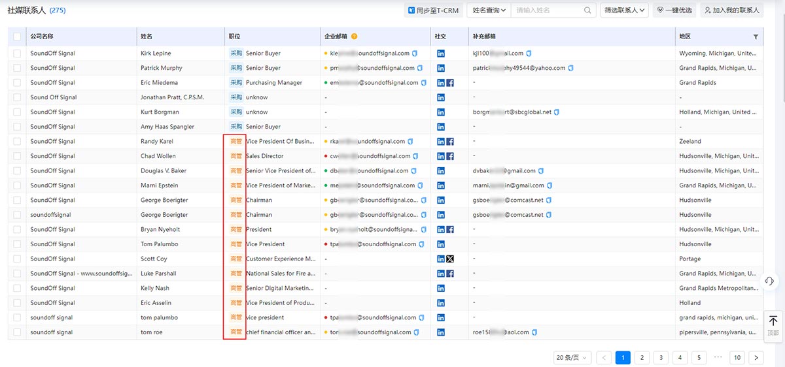This screenshot has width=785, height=367.
Task: Copy Eric Miedema's company email
Action: coord(424,83)
